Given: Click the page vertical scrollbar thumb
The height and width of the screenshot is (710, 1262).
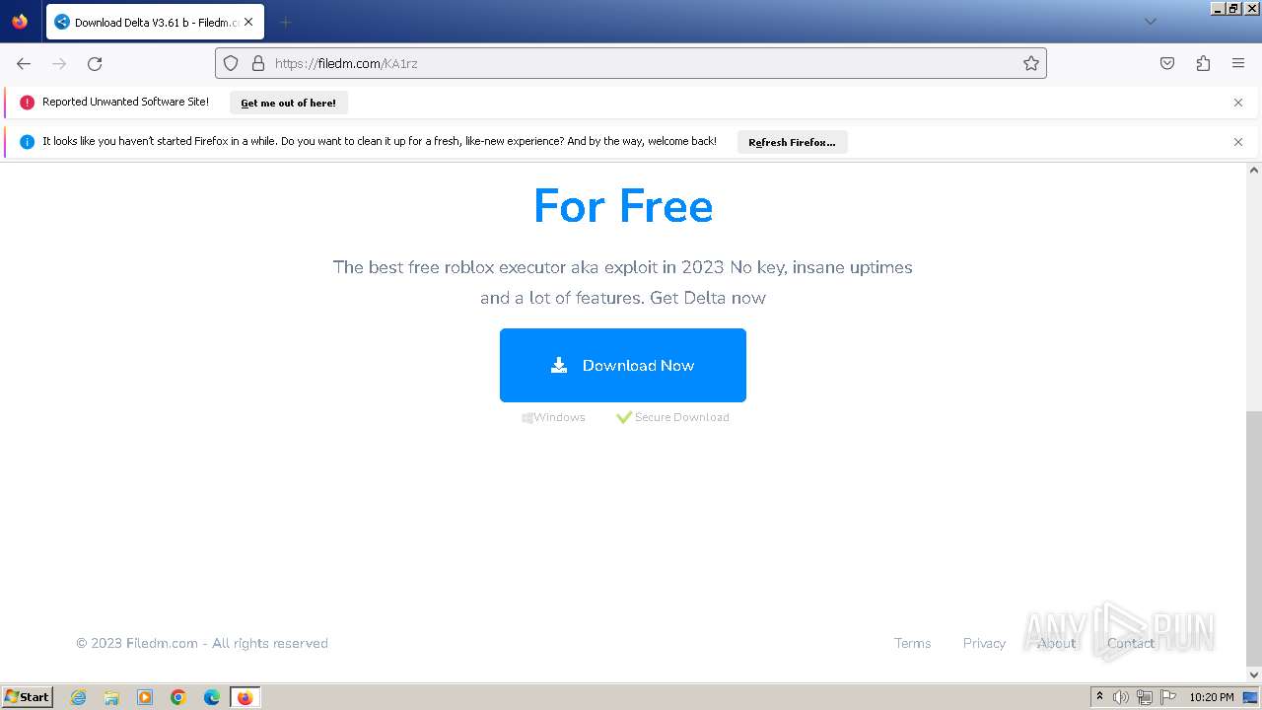Looking at the screenshot, I should (1253, 538).
